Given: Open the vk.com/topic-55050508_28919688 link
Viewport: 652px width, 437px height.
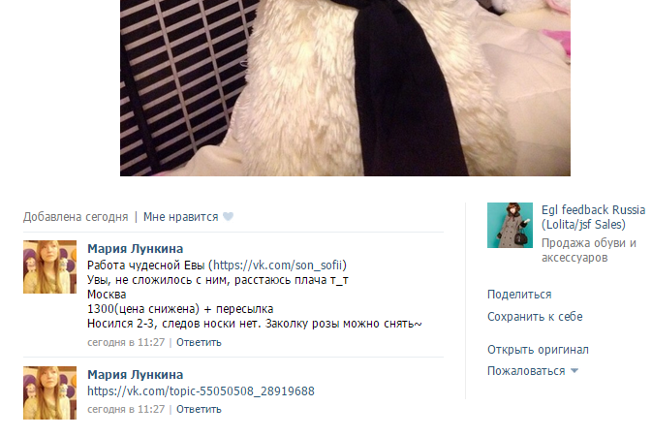Looking at the screenshot, I should click(x=201, y=391).
